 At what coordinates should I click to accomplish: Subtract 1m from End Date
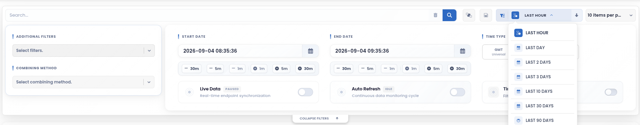click(x=389, y=69)
